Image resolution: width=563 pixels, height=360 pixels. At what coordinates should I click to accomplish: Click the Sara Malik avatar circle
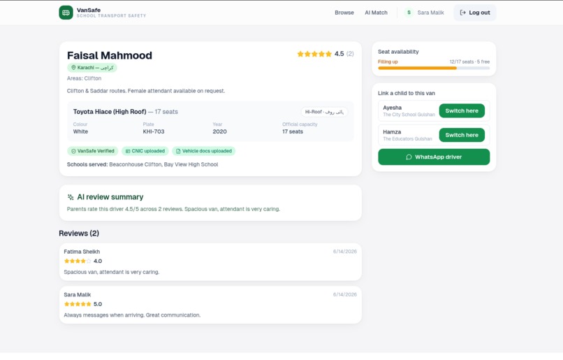click(x=409, y=13)
